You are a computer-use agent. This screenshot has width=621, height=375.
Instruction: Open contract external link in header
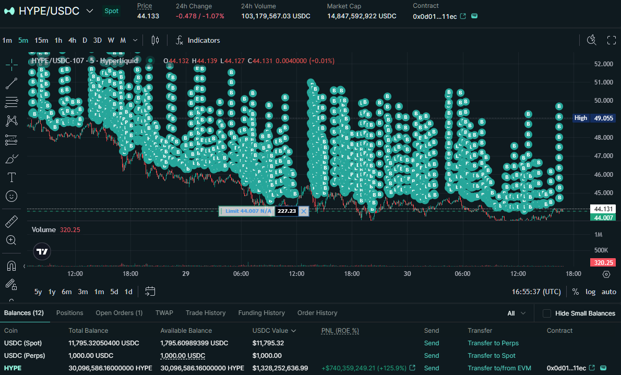462,16
